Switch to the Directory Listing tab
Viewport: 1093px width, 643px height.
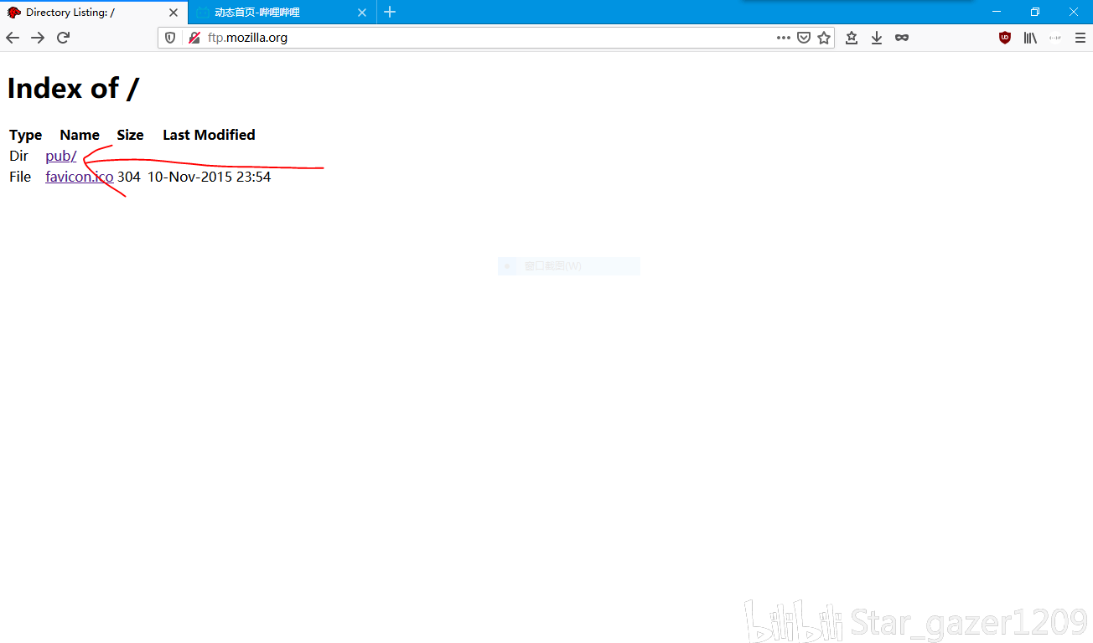(x=94, y=13)
